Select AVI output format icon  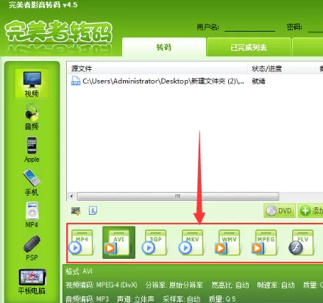coord(118,243)
